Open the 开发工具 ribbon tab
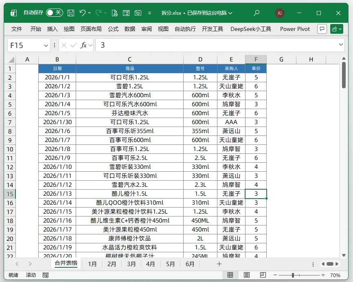 tap(212, 29)
